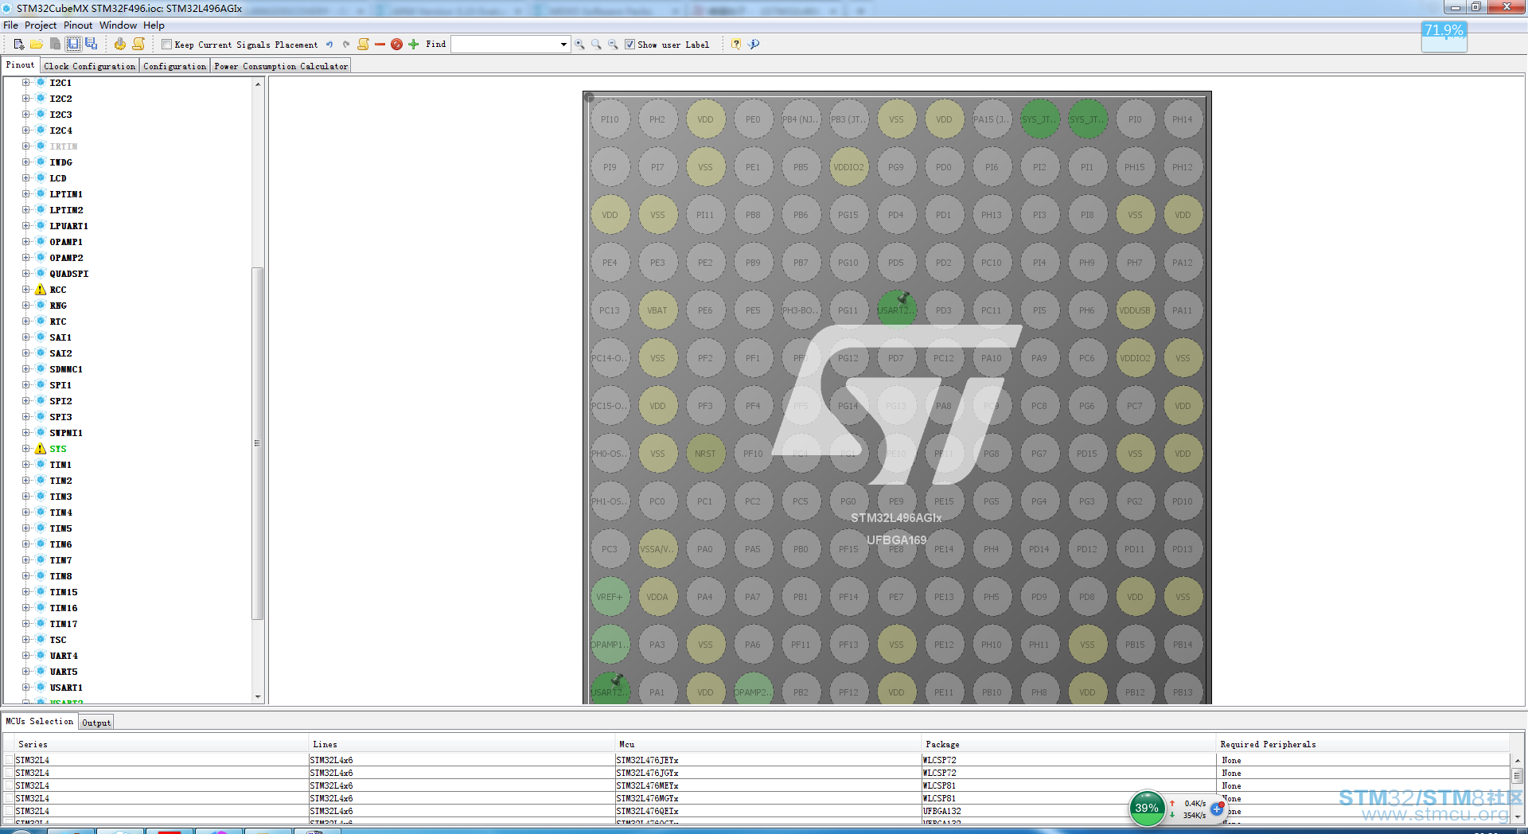
Task: Click the first magnifier icon after Find
Action: tap(579, 45)
